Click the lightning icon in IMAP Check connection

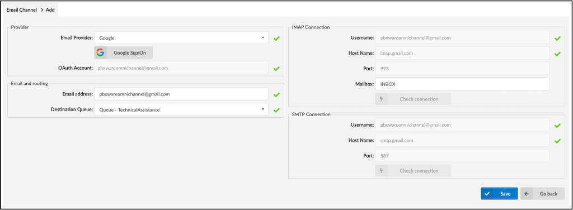pos(382,99)
